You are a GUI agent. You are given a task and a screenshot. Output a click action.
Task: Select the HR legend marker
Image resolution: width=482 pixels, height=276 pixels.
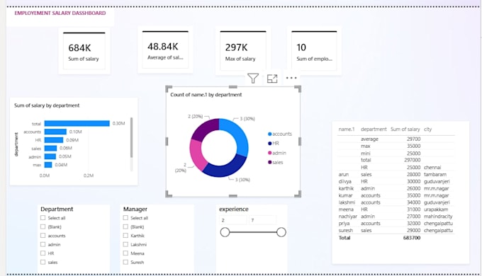click(x=270, y=144)
